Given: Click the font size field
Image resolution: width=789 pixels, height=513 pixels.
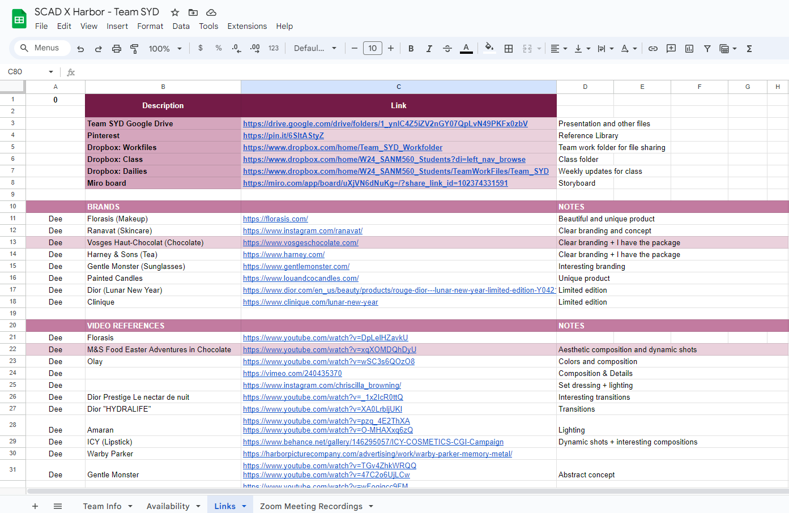Looking at the screenshot, I should tap(373, 48).
